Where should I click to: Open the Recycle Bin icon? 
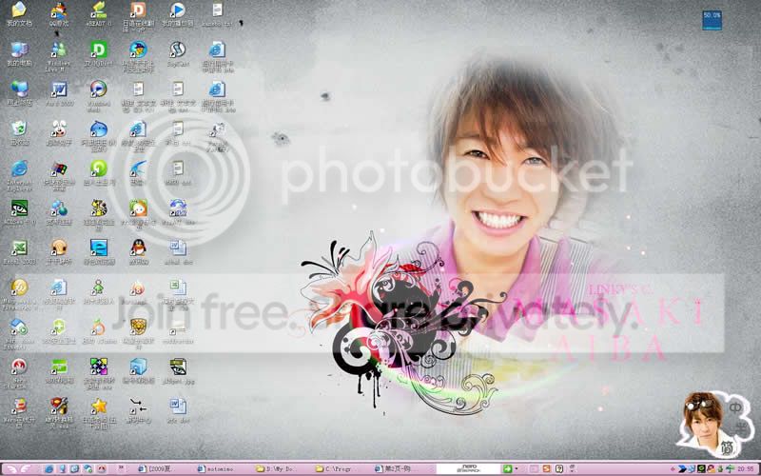point(18,129)
